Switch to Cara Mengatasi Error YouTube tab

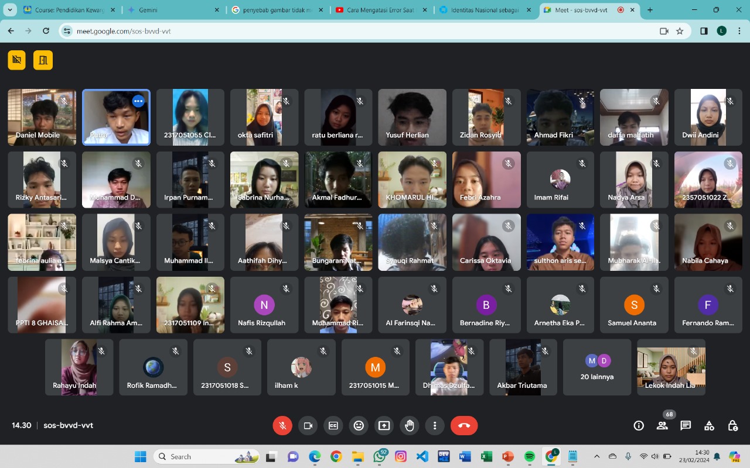point(380,10)
